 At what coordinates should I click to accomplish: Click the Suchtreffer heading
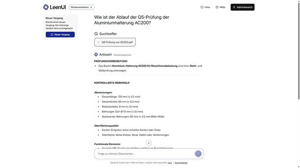tap(108, 34)
